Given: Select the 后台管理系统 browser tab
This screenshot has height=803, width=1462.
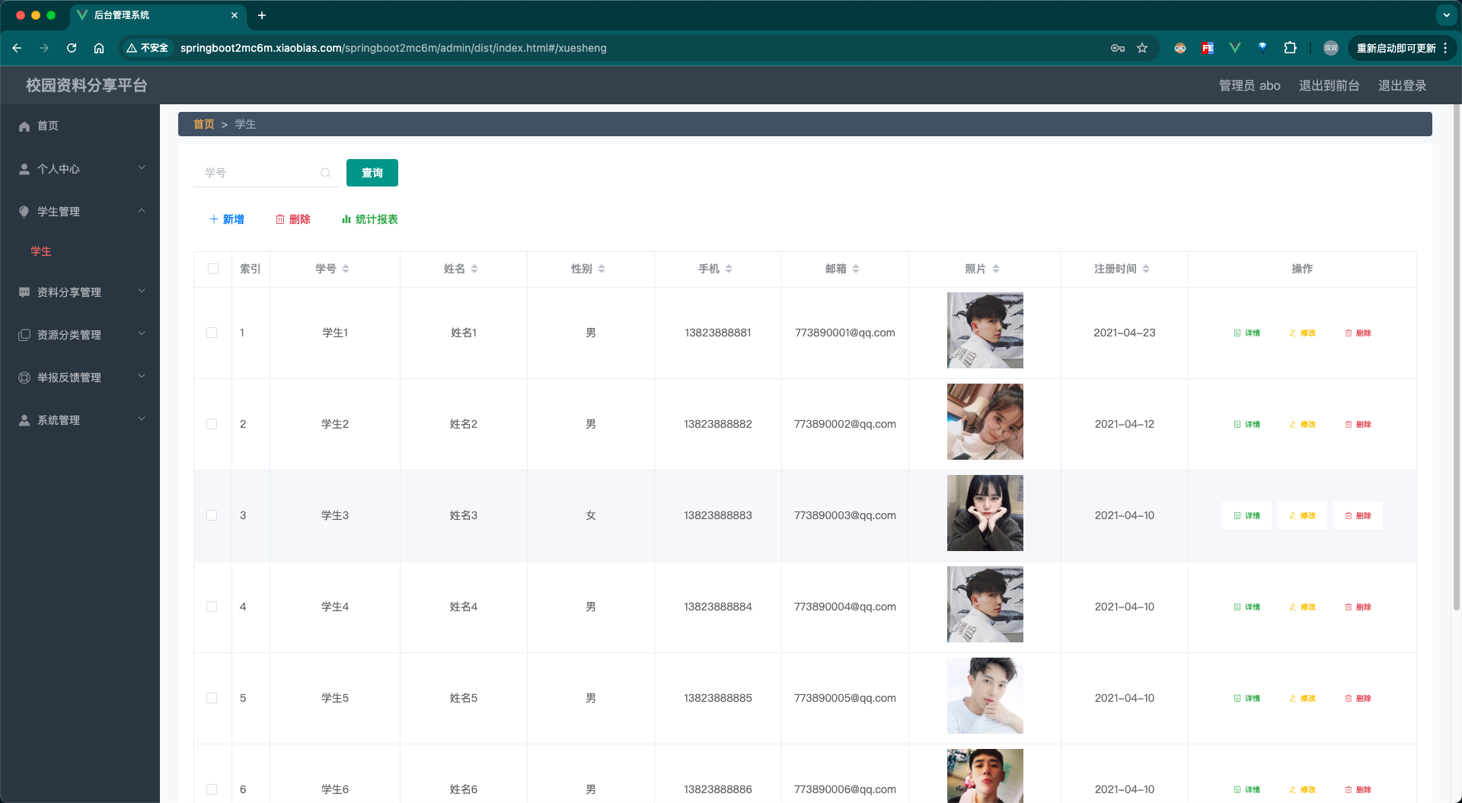Looking at the screenshot, I should (158, 15).
